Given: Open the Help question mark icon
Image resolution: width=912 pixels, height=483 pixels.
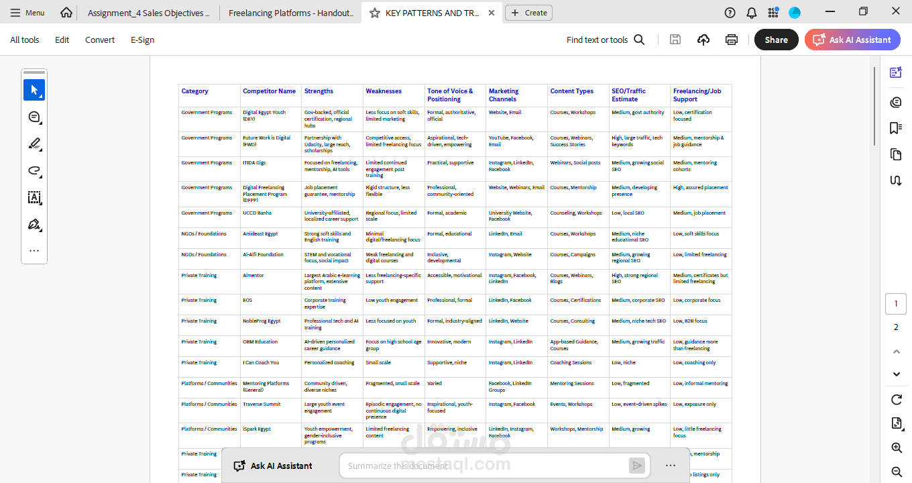Looking at the screenshot, I should click(x=730, y=13).
